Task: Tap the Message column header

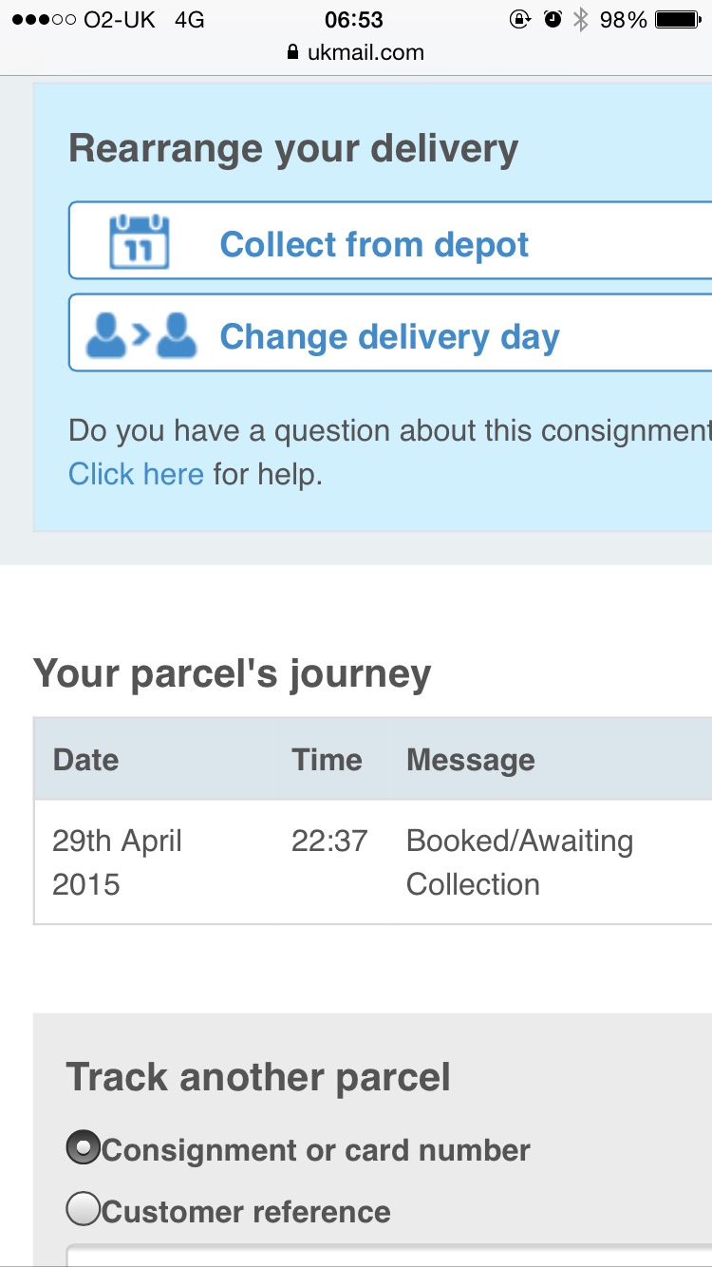Action: coord(471,760)
